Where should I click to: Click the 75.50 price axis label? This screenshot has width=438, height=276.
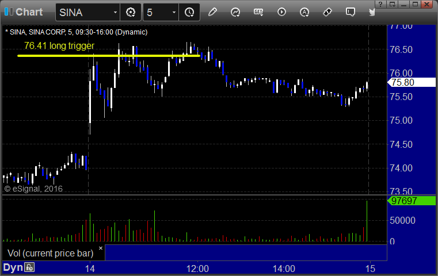401,97
